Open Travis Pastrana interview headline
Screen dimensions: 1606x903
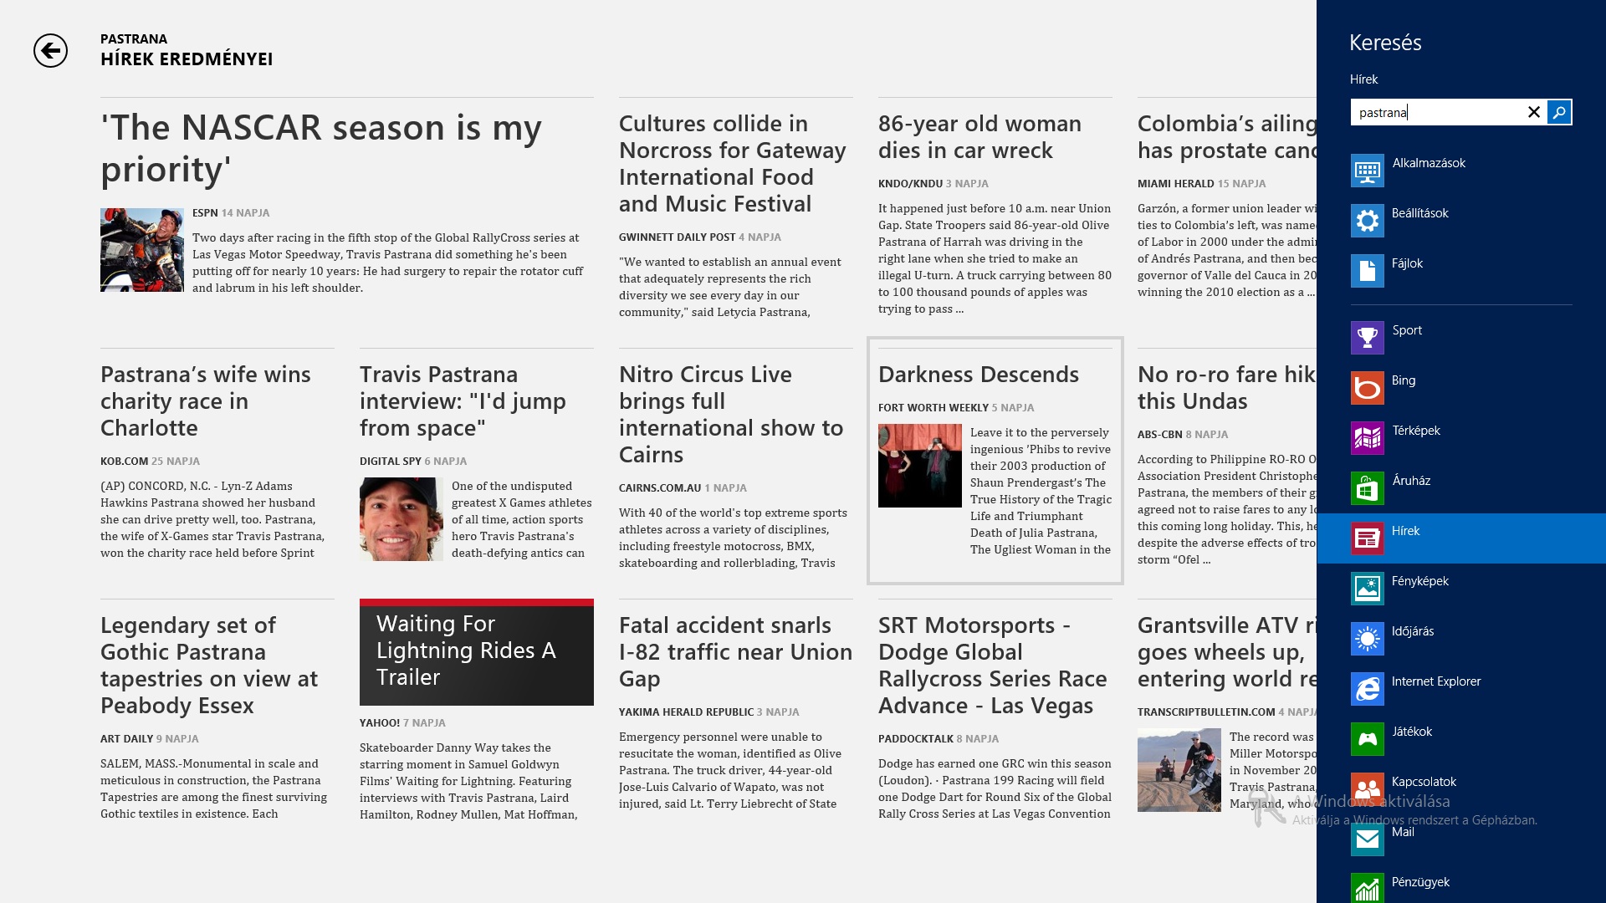click(x=463, y=401)
